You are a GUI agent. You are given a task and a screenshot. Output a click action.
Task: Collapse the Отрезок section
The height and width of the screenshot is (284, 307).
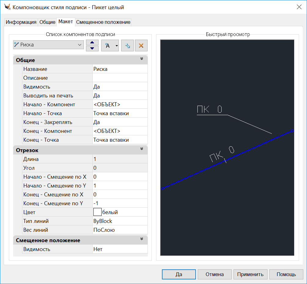click(141, 149)
